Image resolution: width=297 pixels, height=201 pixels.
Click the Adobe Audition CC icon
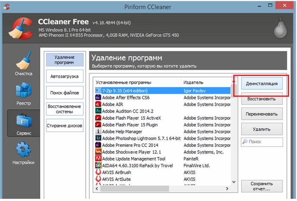(x=98, y=111)
